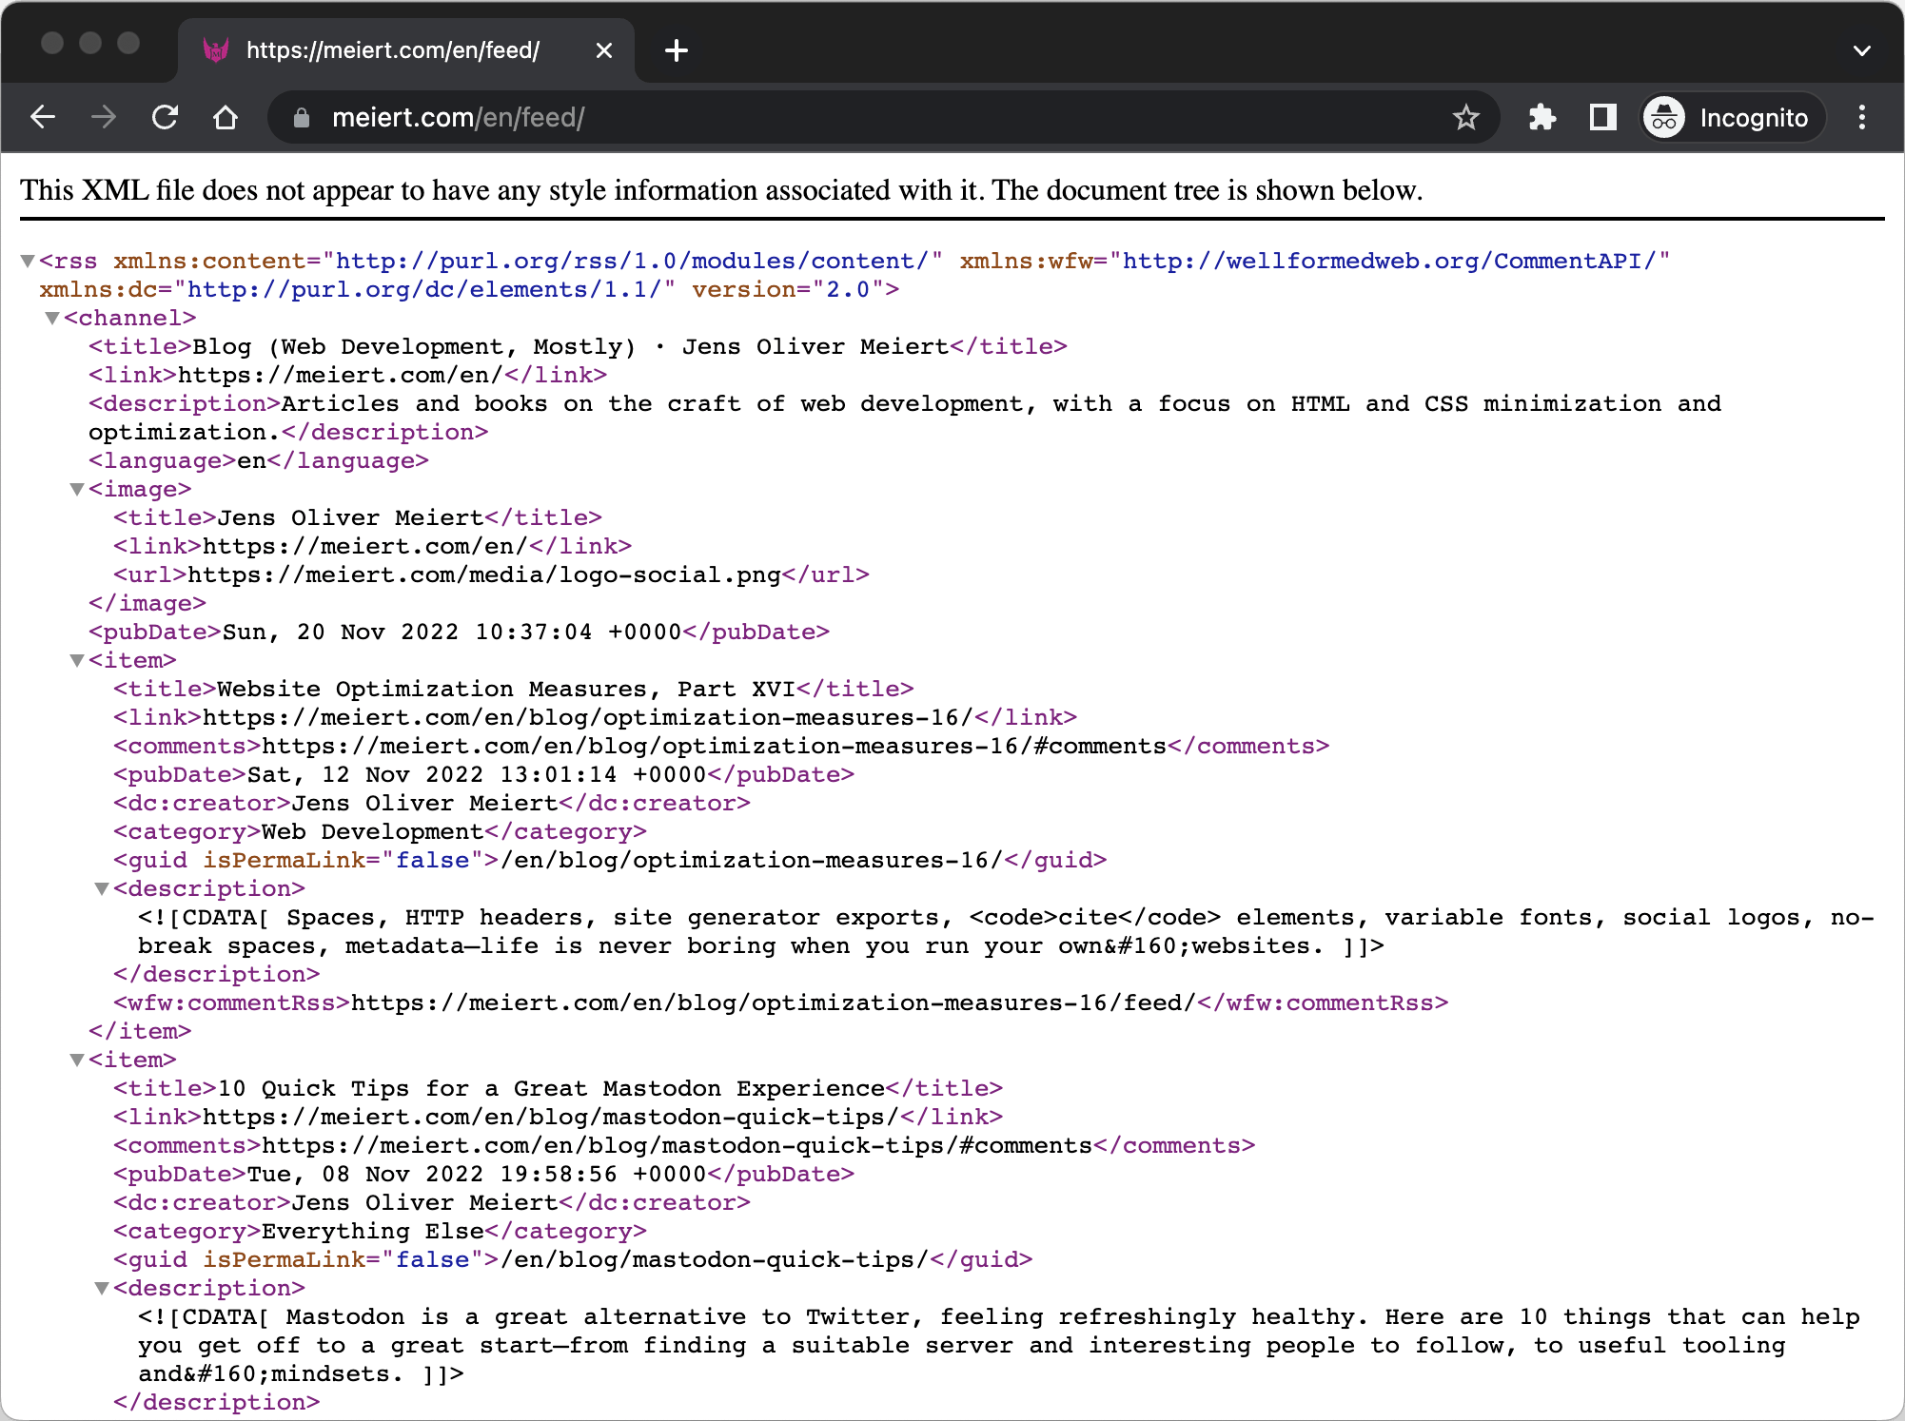Click title '10 Quick Tips for a Great Mastodon Experience'
This screenshot has width=1905, height=1421.
pyautogui.click(x=558, y=1088)
